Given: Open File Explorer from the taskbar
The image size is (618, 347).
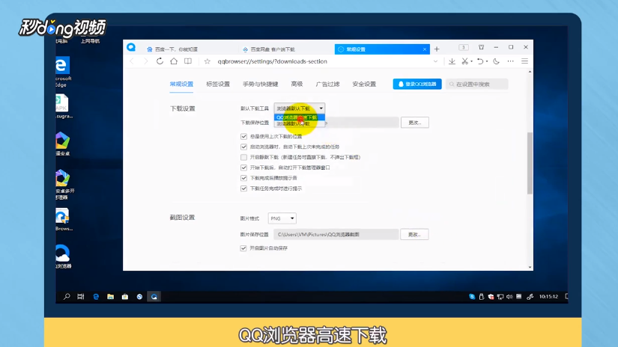Looking at the screenshot, I should click(x=110, y=297).
